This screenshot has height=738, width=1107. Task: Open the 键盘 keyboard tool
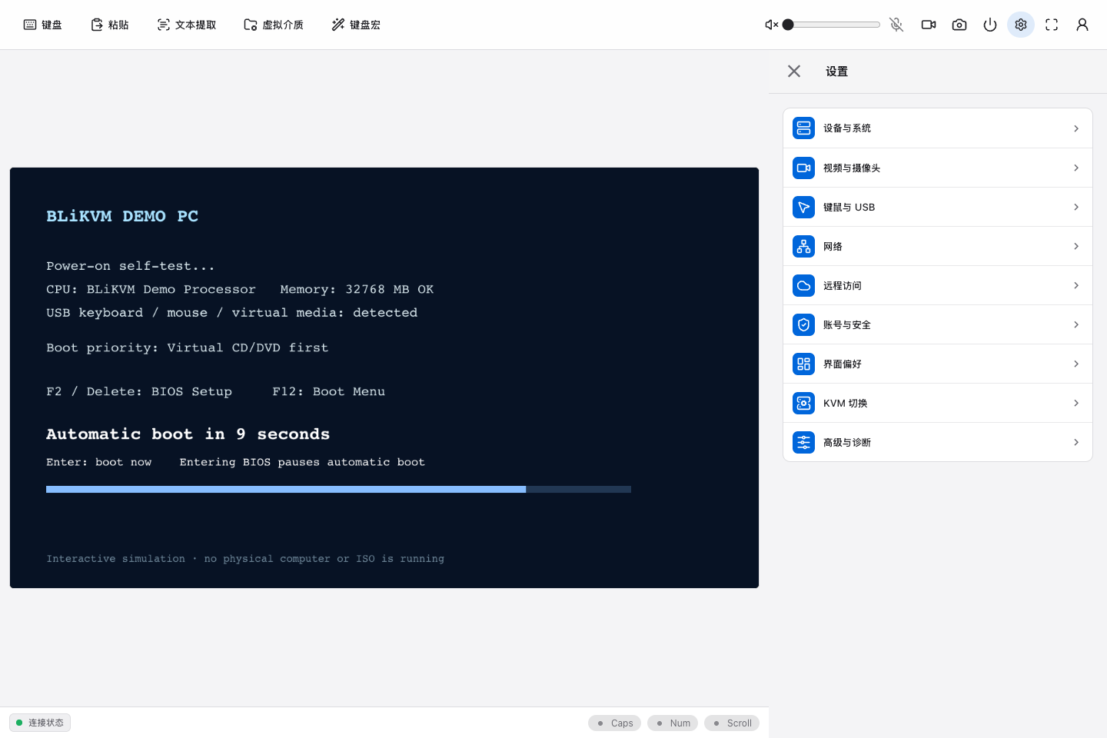click(42, 25)
